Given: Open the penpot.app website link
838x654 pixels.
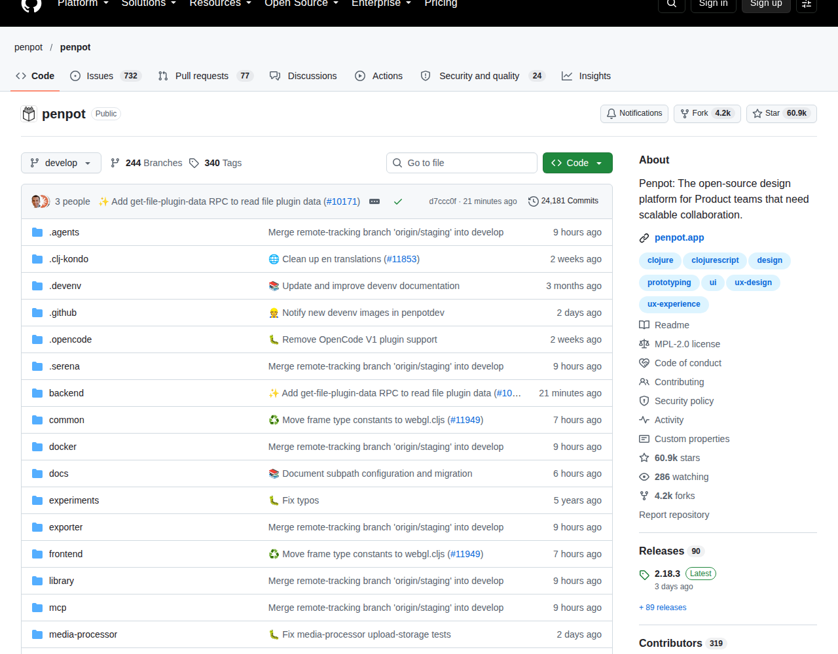Looking at the screenshot, I should pyautogui.click(x=679, y=237).
